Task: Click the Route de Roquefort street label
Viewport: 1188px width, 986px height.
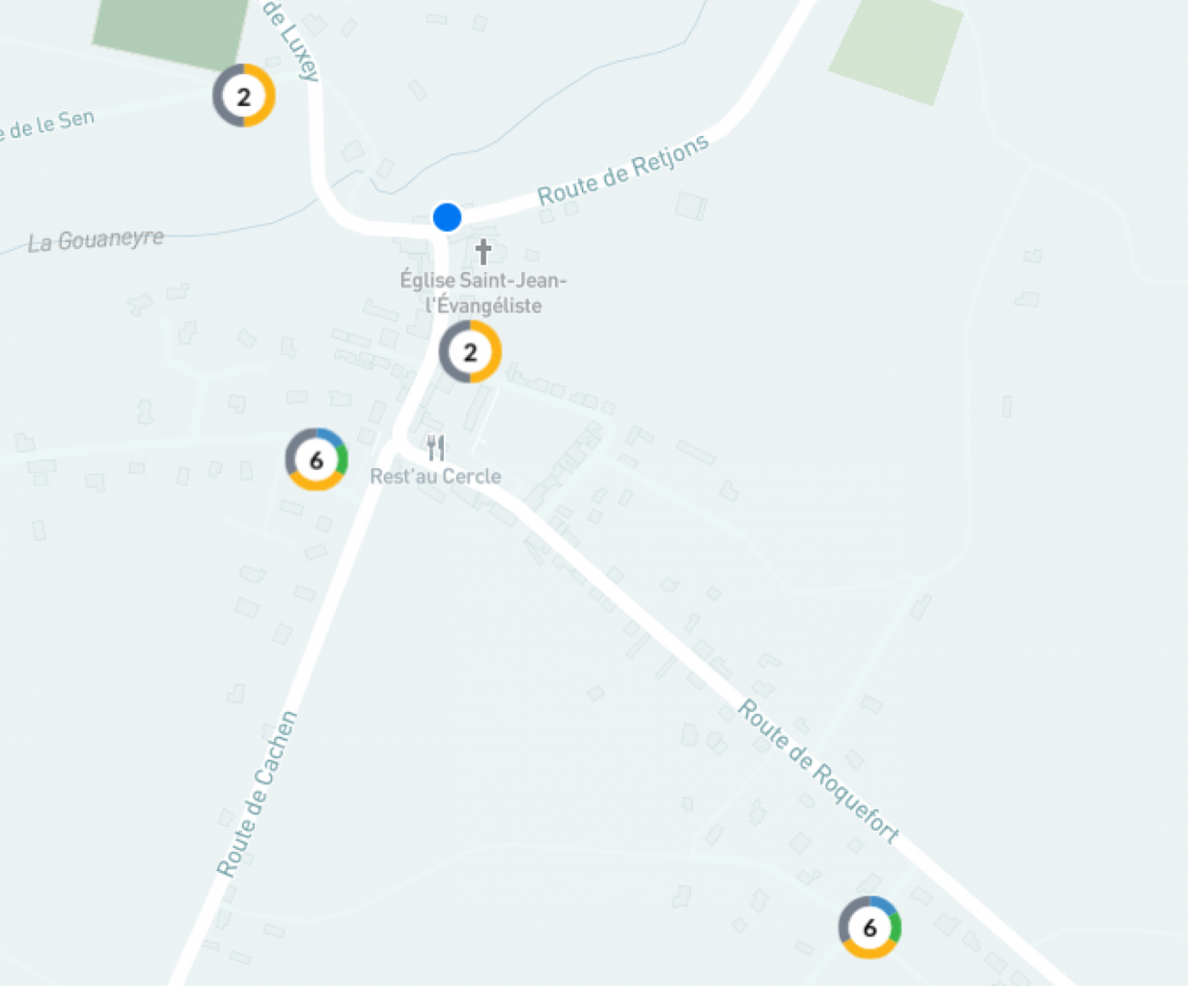Action: [819, 771]
